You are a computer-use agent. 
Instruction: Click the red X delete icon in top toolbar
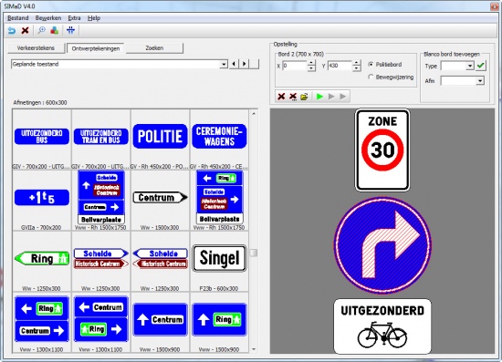pyautogui.click(x=25, y=31)
